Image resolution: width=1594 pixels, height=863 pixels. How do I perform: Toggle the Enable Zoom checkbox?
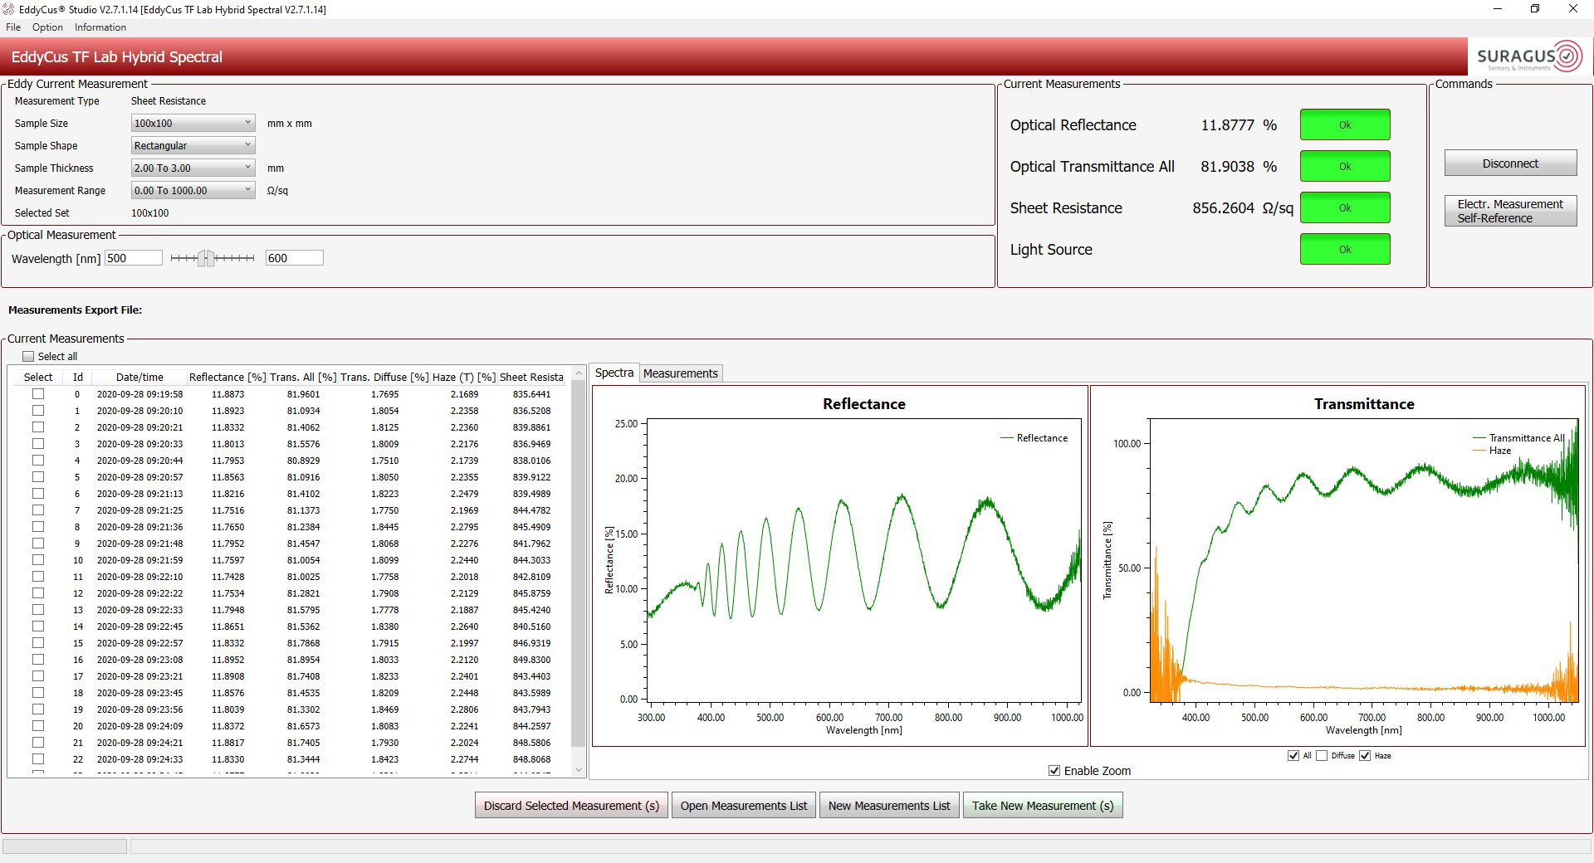coord(1054,771)
